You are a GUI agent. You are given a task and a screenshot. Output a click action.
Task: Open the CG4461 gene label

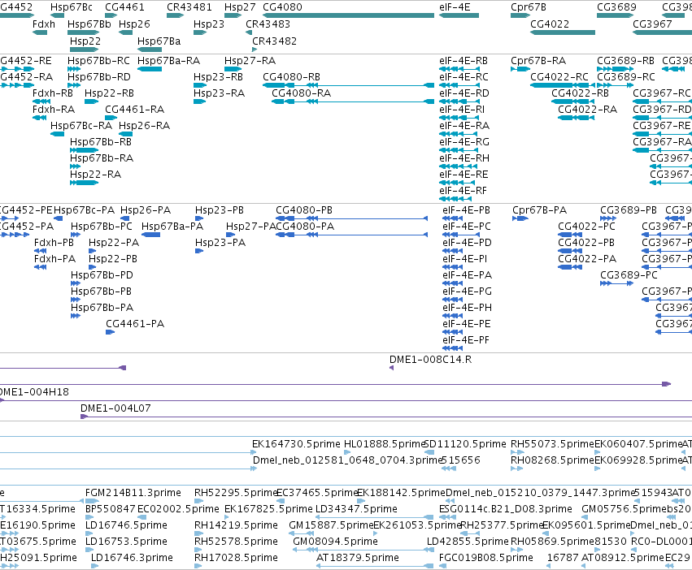[124, 7]
